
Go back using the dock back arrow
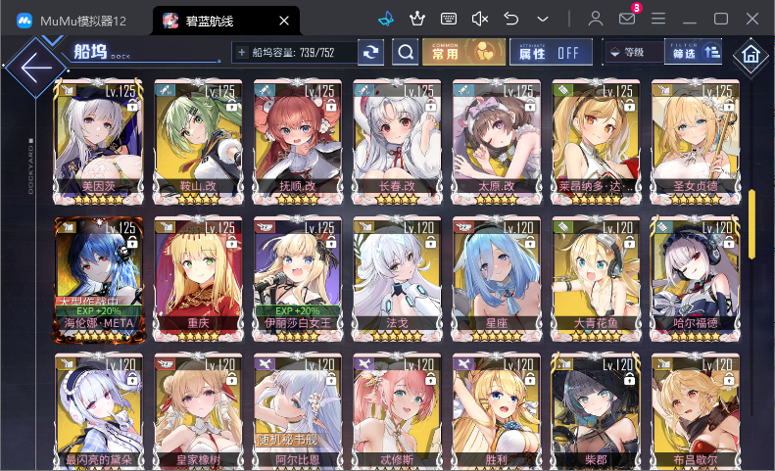pos(34,68)
